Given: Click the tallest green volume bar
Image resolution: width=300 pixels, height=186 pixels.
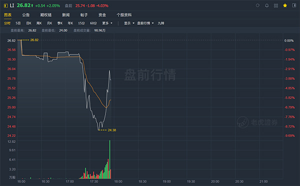Looking at the screenshot, I should (110, 159).
